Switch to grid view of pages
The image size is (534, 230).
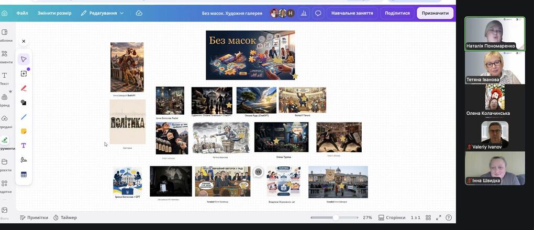[428, 218]
